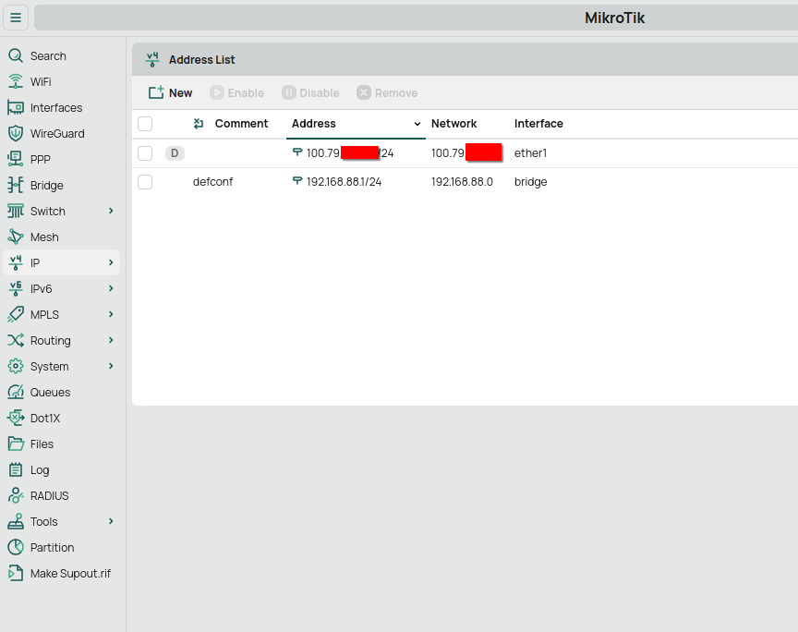Click the Bridge icon in sidebar
The image size is (798, 632).
pyautogui.click(x=15, y=186)
